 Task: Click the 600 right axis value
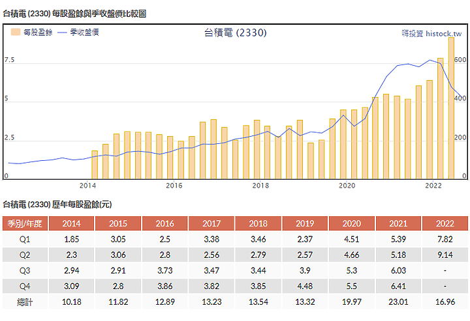point(460,60)
